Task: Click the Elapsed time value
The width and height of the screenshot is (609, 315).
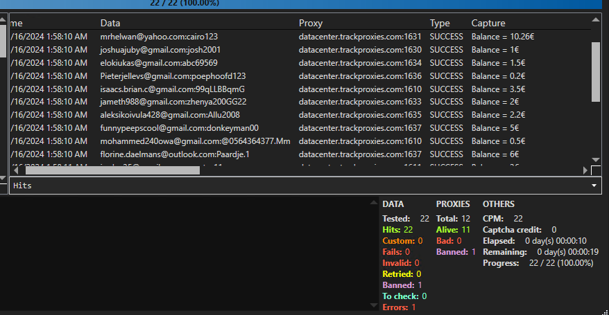Action: (556, 241)
